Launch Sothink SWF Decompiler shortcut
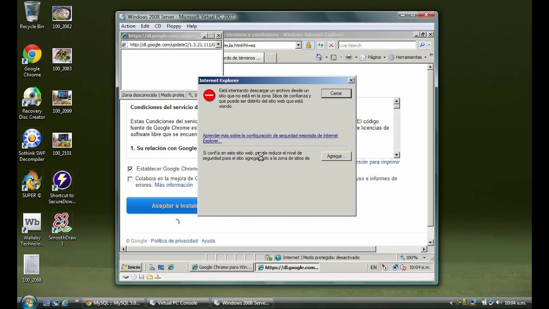549x309 pixels. (32, 145)
